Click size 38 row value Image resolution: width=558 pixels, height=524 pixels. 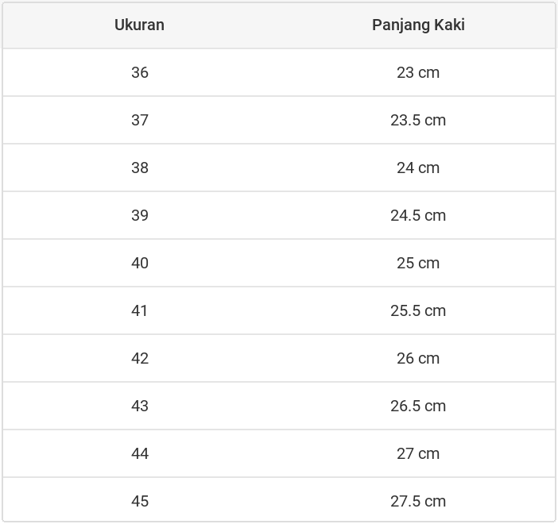140,168
